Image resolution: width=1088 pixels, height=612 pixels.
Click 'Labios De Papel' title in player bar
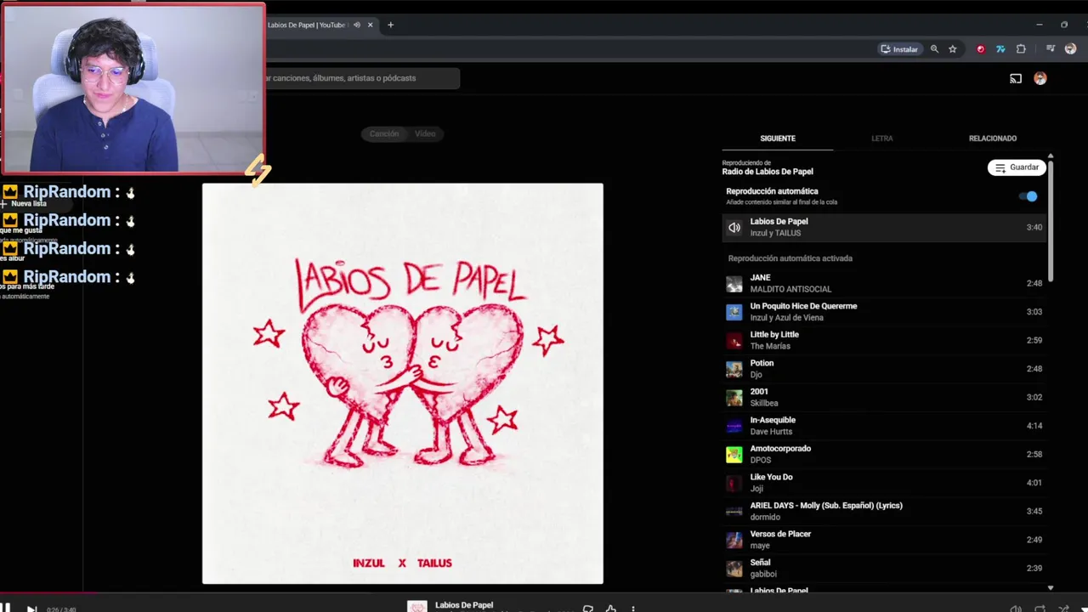[464, 605]
